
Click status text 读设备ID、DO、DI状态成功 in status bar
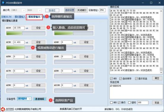coord(118,109)
